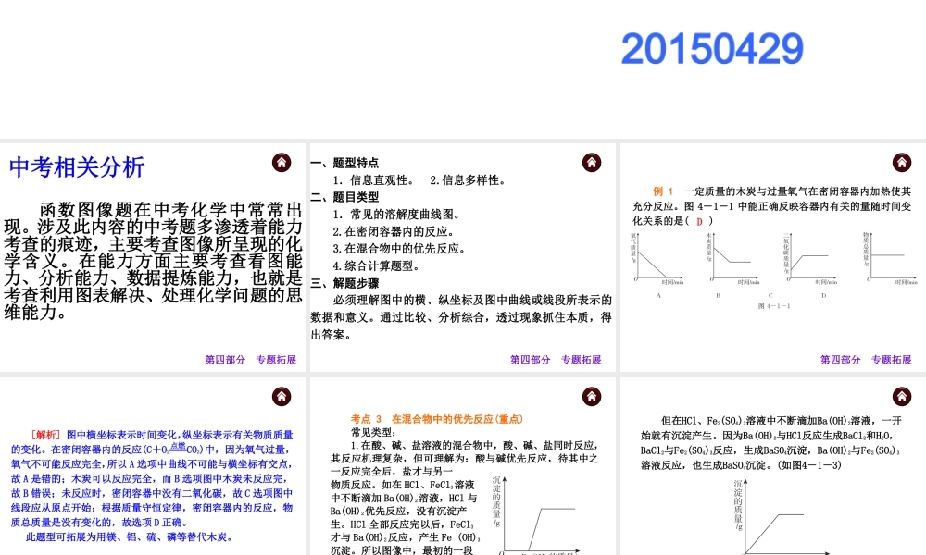This screenshot has width=926, height=555.
Task: Click home icon on 例1 slide
Action: pyautogui.click(x=902, y=162)
